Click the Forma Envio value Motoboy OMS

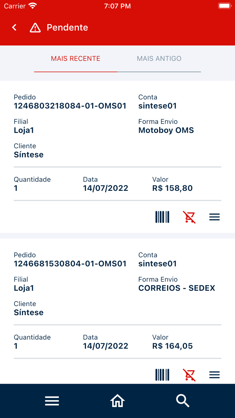166,130
